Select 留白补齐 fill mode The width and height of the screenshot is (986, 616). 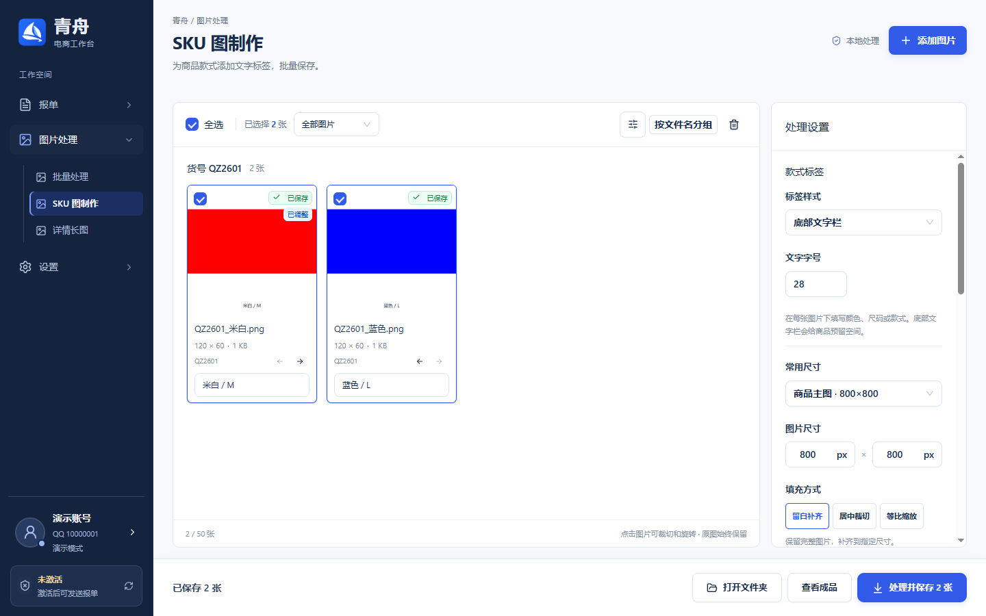click(807, 516)
